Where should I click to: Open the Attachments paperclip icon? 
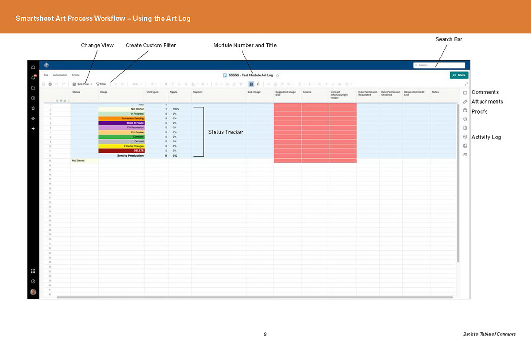pyautogui.click(x=465, y=102)
